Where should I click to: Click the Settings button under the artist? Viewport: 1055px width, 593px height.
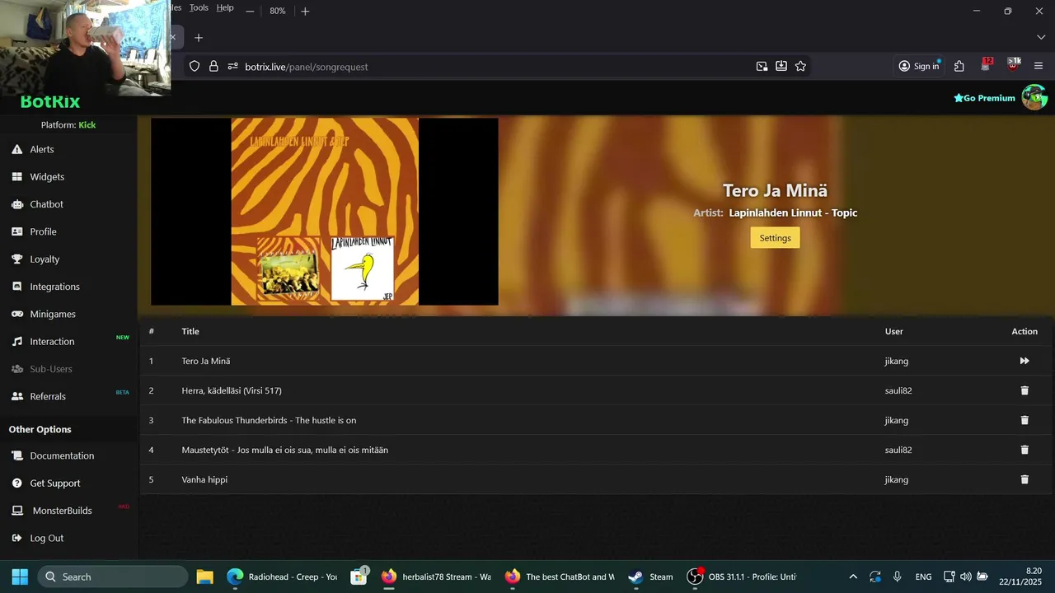pos(775,238)
